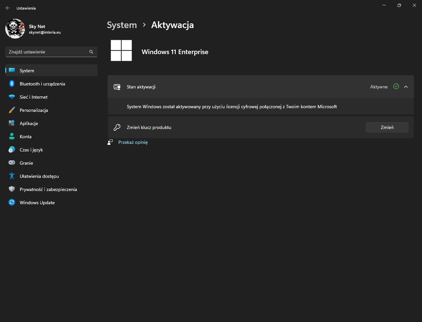Click the Stan aktywacji certificate icon
Screen dimensions: 422x322
coord(117,87)
